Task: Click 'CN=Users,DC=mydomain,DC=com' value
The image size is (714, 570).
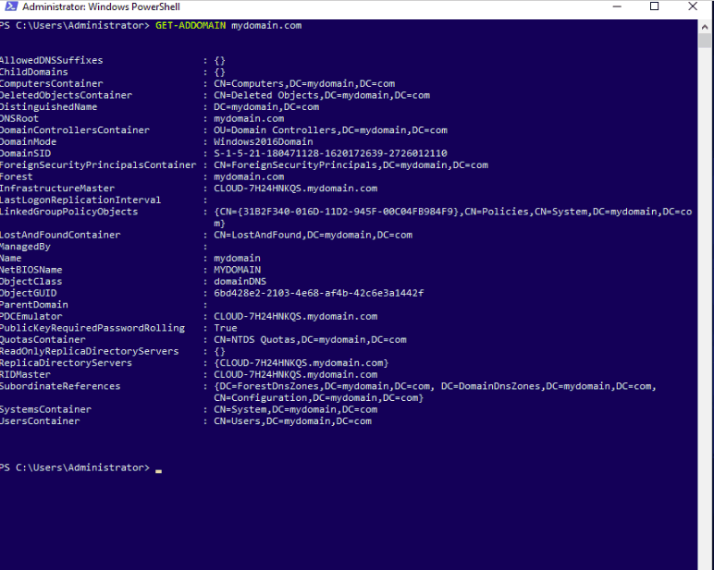Action: pyautogui.click(x=293, y=421)
